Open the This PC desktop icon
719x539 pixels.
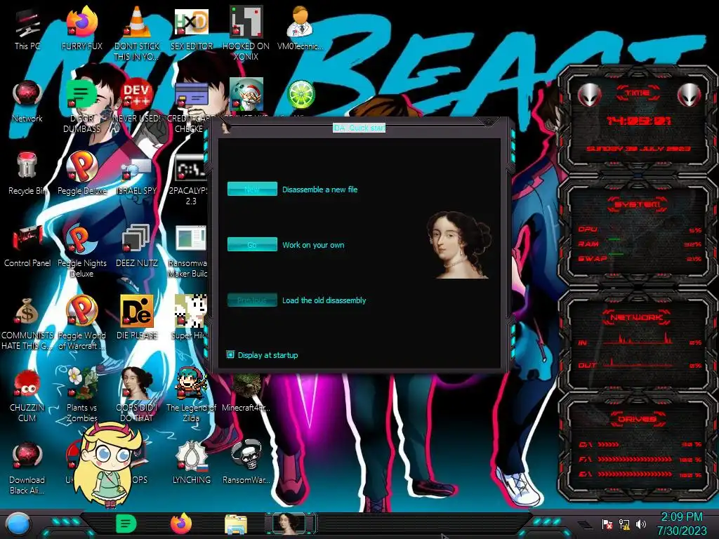(x=27, y=29)
